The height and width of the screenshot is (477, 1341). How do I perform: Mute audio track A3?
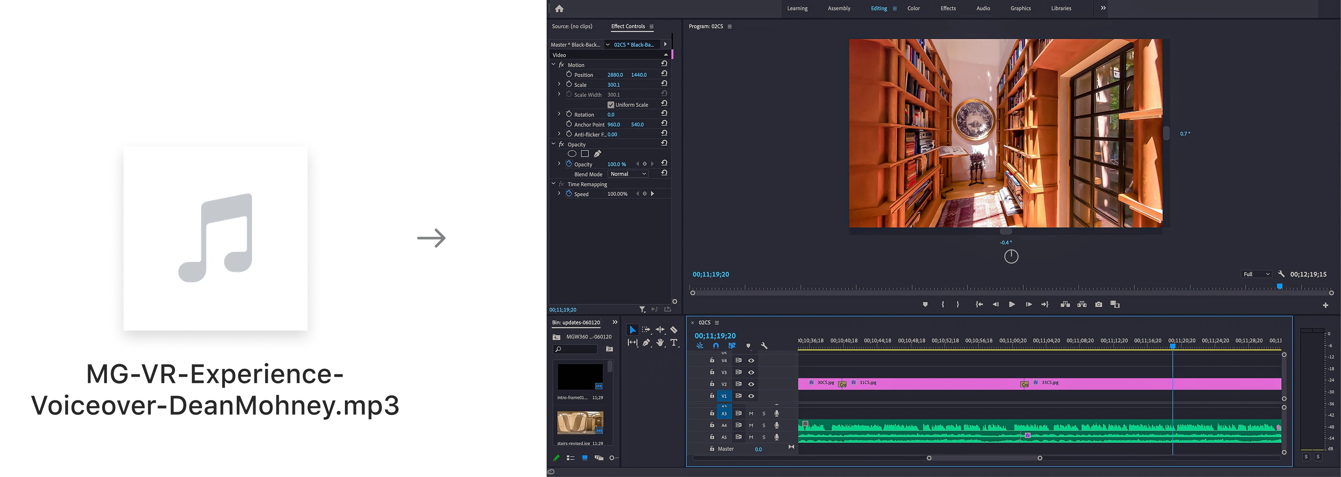pos(751,413)
